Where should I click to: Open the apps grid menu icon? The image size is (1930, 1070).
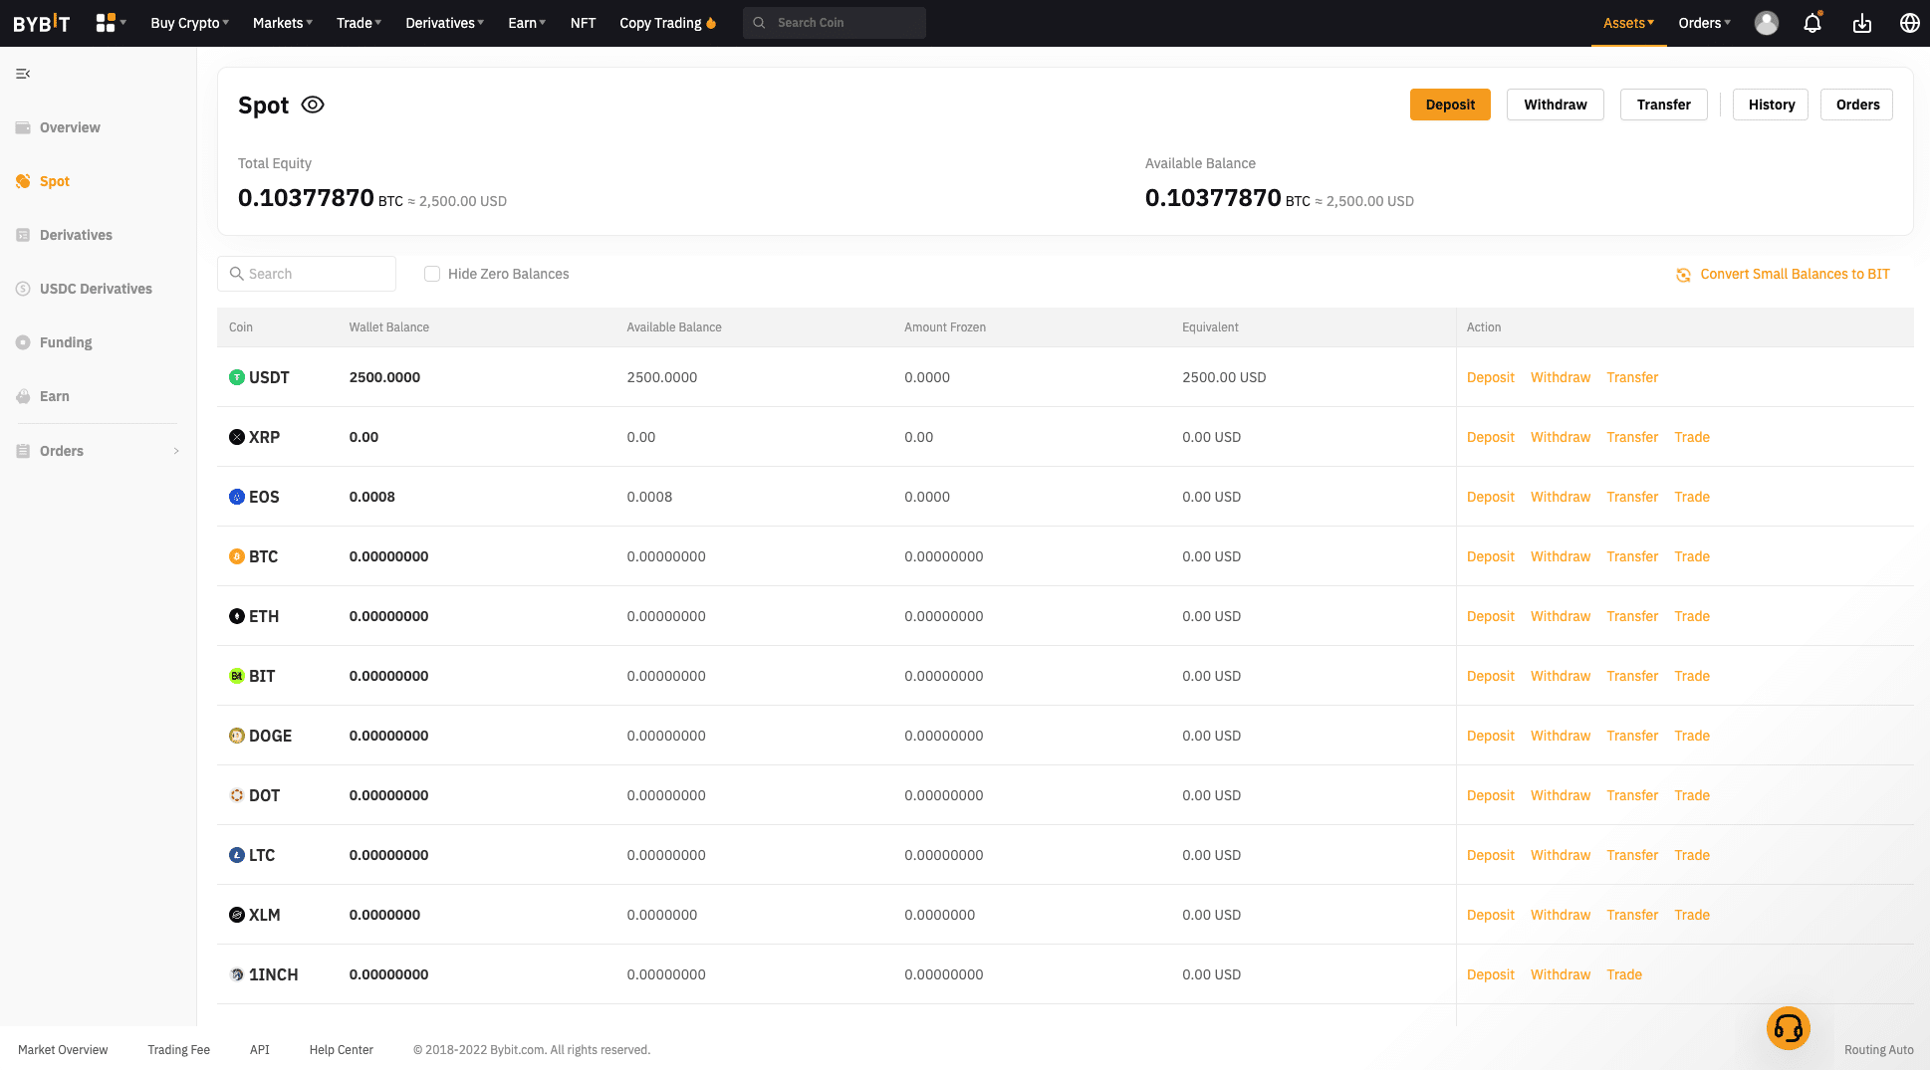(106, 23)
